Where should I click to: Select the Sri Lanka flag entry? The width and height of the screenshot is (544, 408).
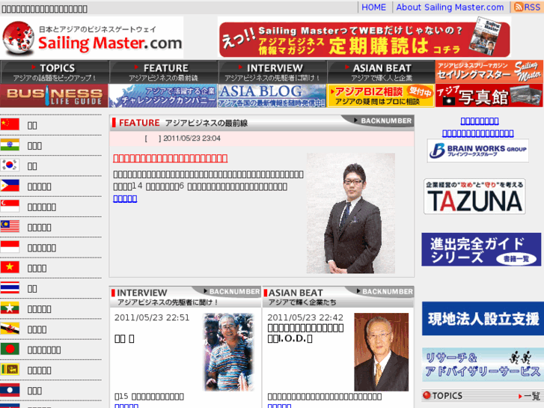[10, 370]
